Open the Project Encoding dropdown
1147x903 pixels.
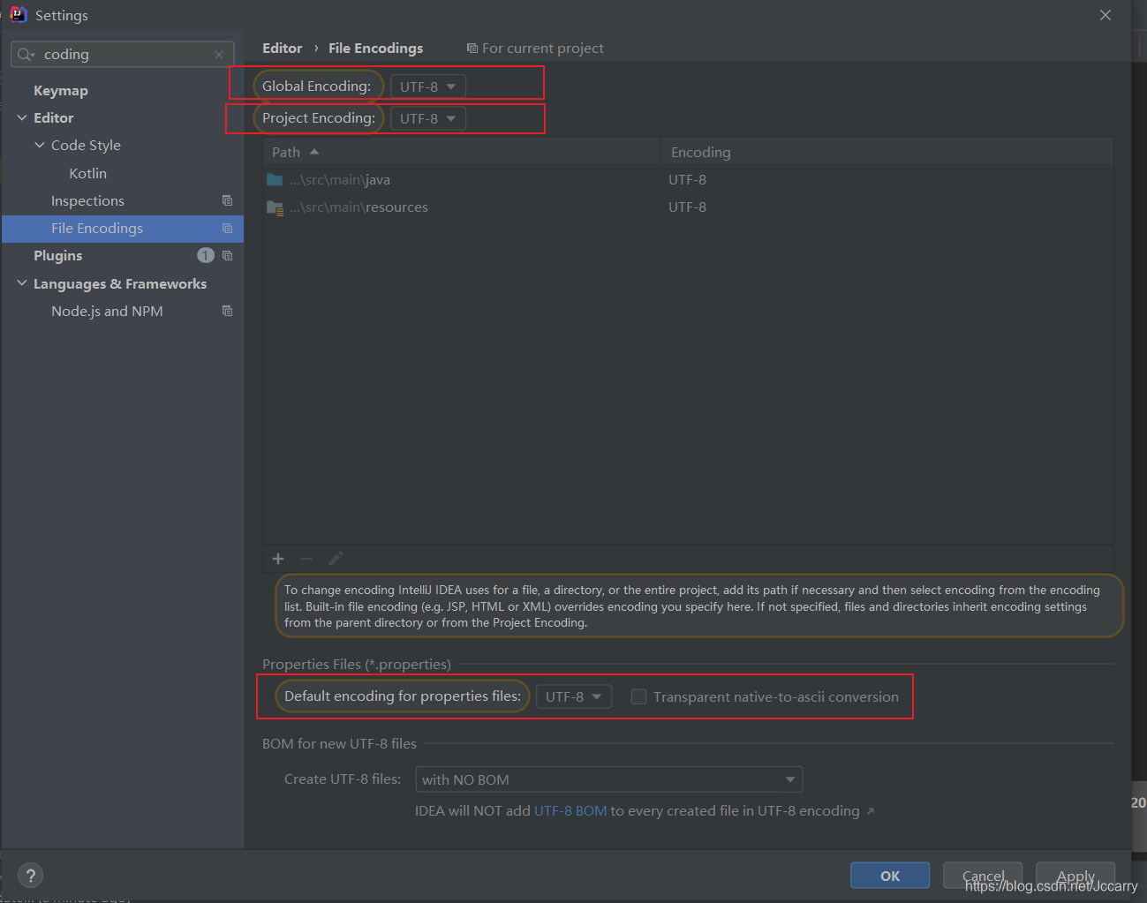coord(428,118)
